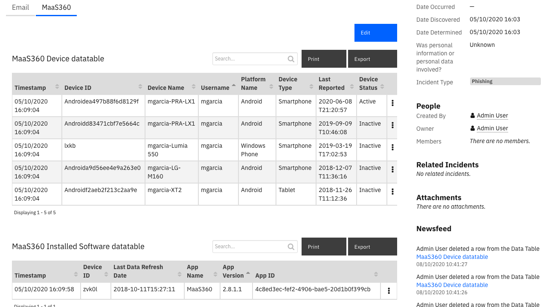
Task: Click search magnifier in Installed Software datatable
Action: [x=291, y=247]
